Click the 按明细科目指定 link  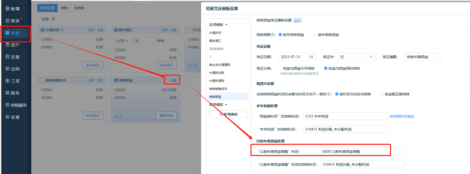(402, 116)
